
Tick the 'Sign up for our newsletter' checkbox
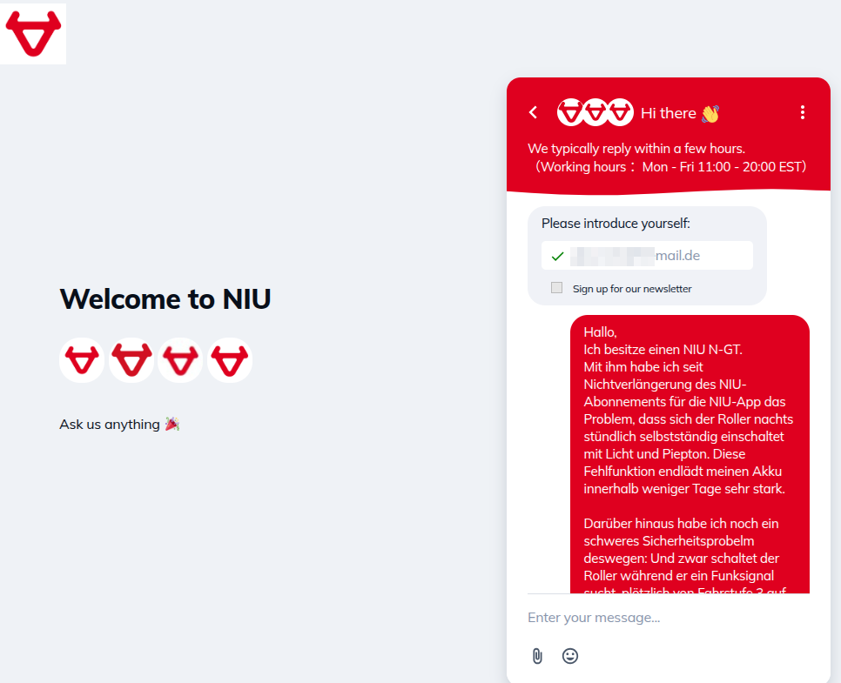557,288
